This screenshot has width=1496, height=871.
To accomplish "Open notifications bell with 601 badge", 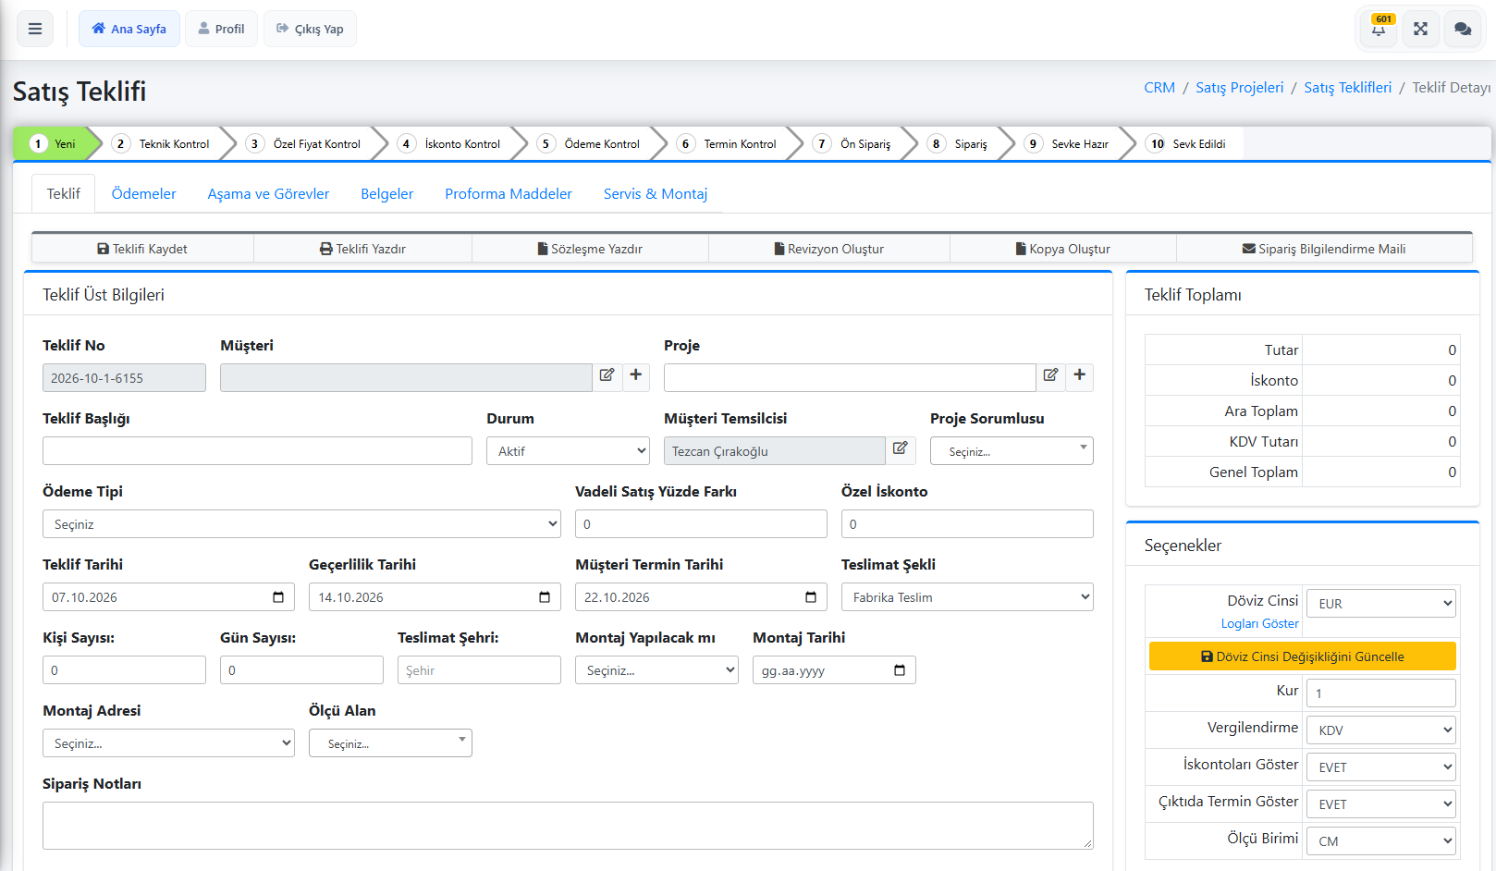I will 1379,29.
